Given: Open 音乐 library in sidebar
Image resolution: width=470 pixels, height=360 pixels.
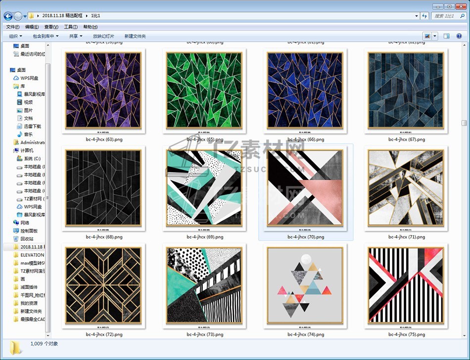Looking at the screenshot, I should 28,134.
